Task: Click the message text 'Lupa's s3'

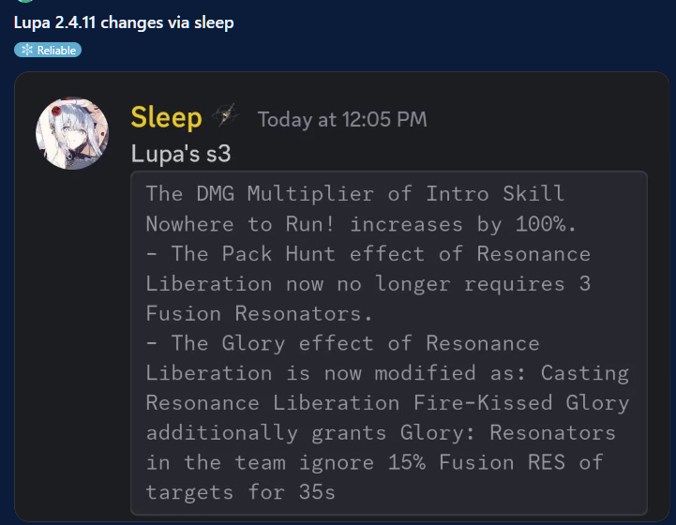Action: click(181, 154)
